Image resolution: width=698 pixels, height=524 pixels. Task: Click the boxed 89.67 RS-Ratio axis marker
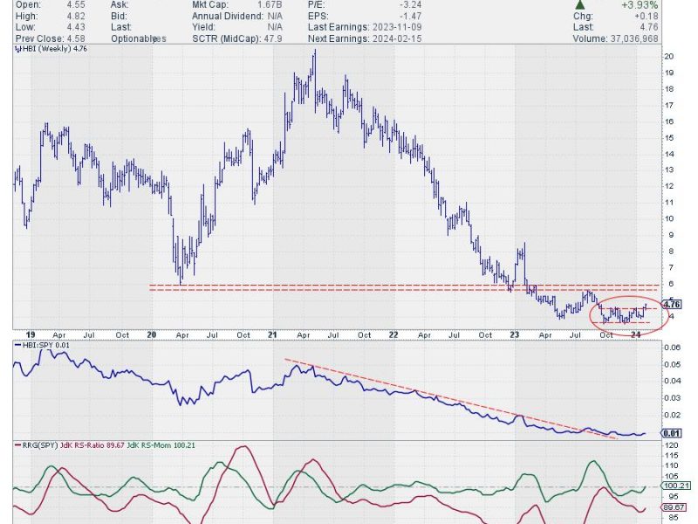pyautogui.click(x=674, y=507)
